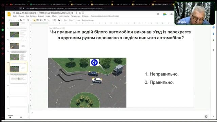217x122 pixels.
Task: Click the Выбрать переход button
Action: tap(88, 20)
